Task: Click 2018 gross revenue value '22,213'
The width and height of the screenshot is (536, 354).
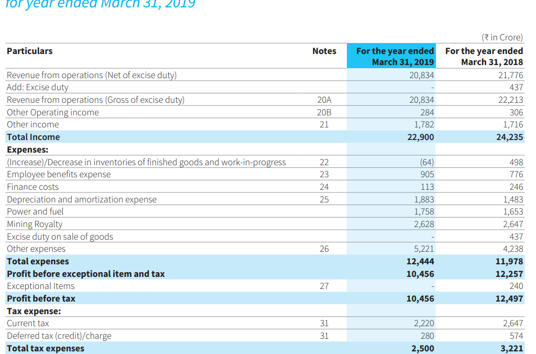Action: tap(510, 100)
